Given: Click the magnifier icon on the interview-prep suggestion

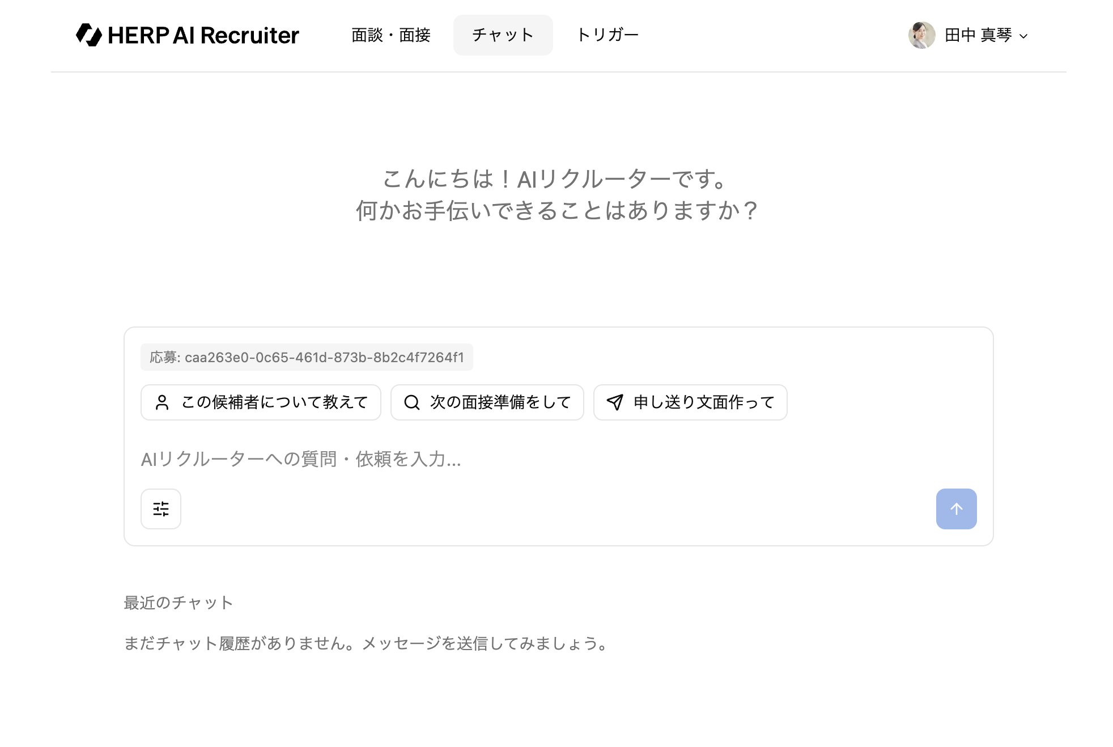Looking at the screenshot, I should click(412, 402).
